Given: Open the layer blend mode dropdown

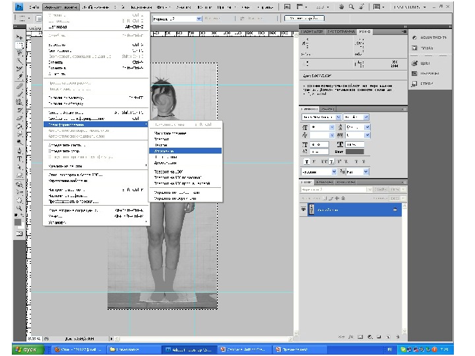Looking at the screenshot, I should pyautogui.click(x=336, y=189).
